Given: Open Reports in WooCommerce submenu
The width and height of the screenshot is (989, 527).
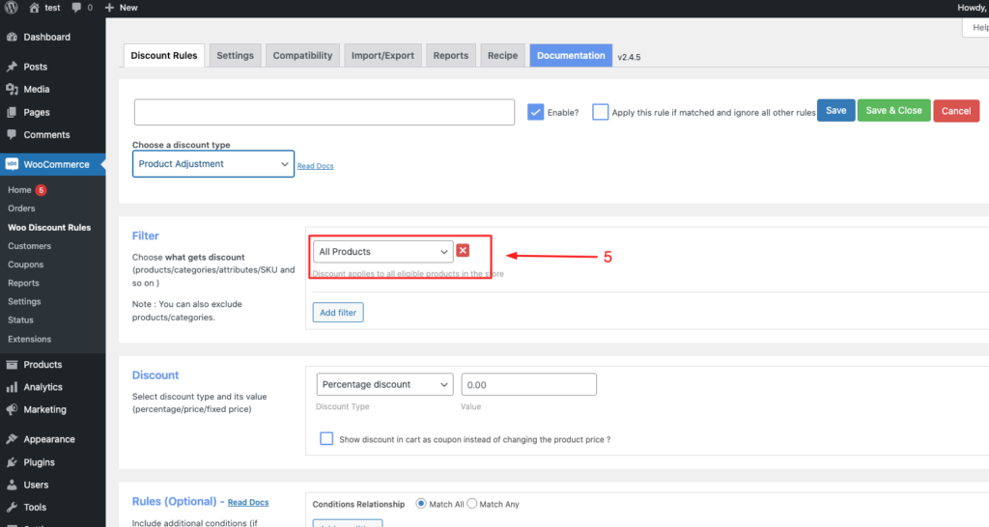Looking at the screenshot, I should [x=23, y=283].
